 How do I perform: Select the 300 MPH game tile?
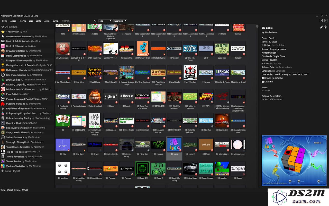tap(206, 98)
